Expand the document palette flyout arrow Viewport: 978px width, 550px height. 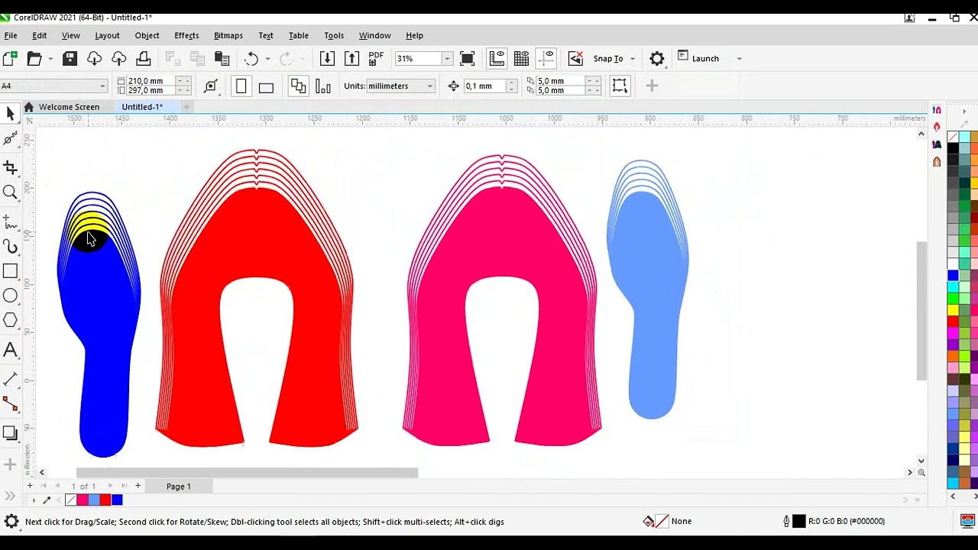[x=34, y=500]
